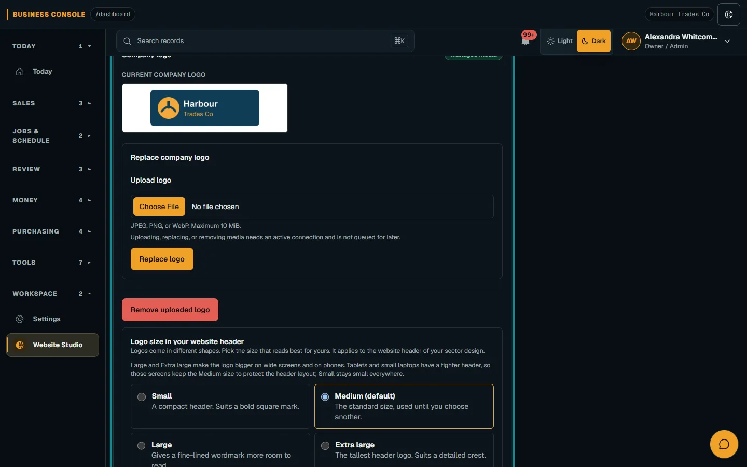Click the search magnifier icon

127,41
